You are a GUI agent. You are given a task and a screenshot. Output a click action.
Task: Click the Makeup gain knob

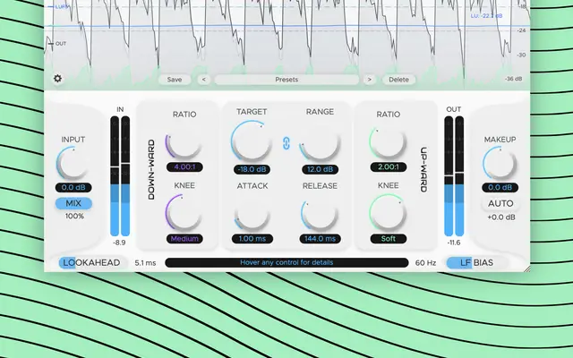coord(500,163)
